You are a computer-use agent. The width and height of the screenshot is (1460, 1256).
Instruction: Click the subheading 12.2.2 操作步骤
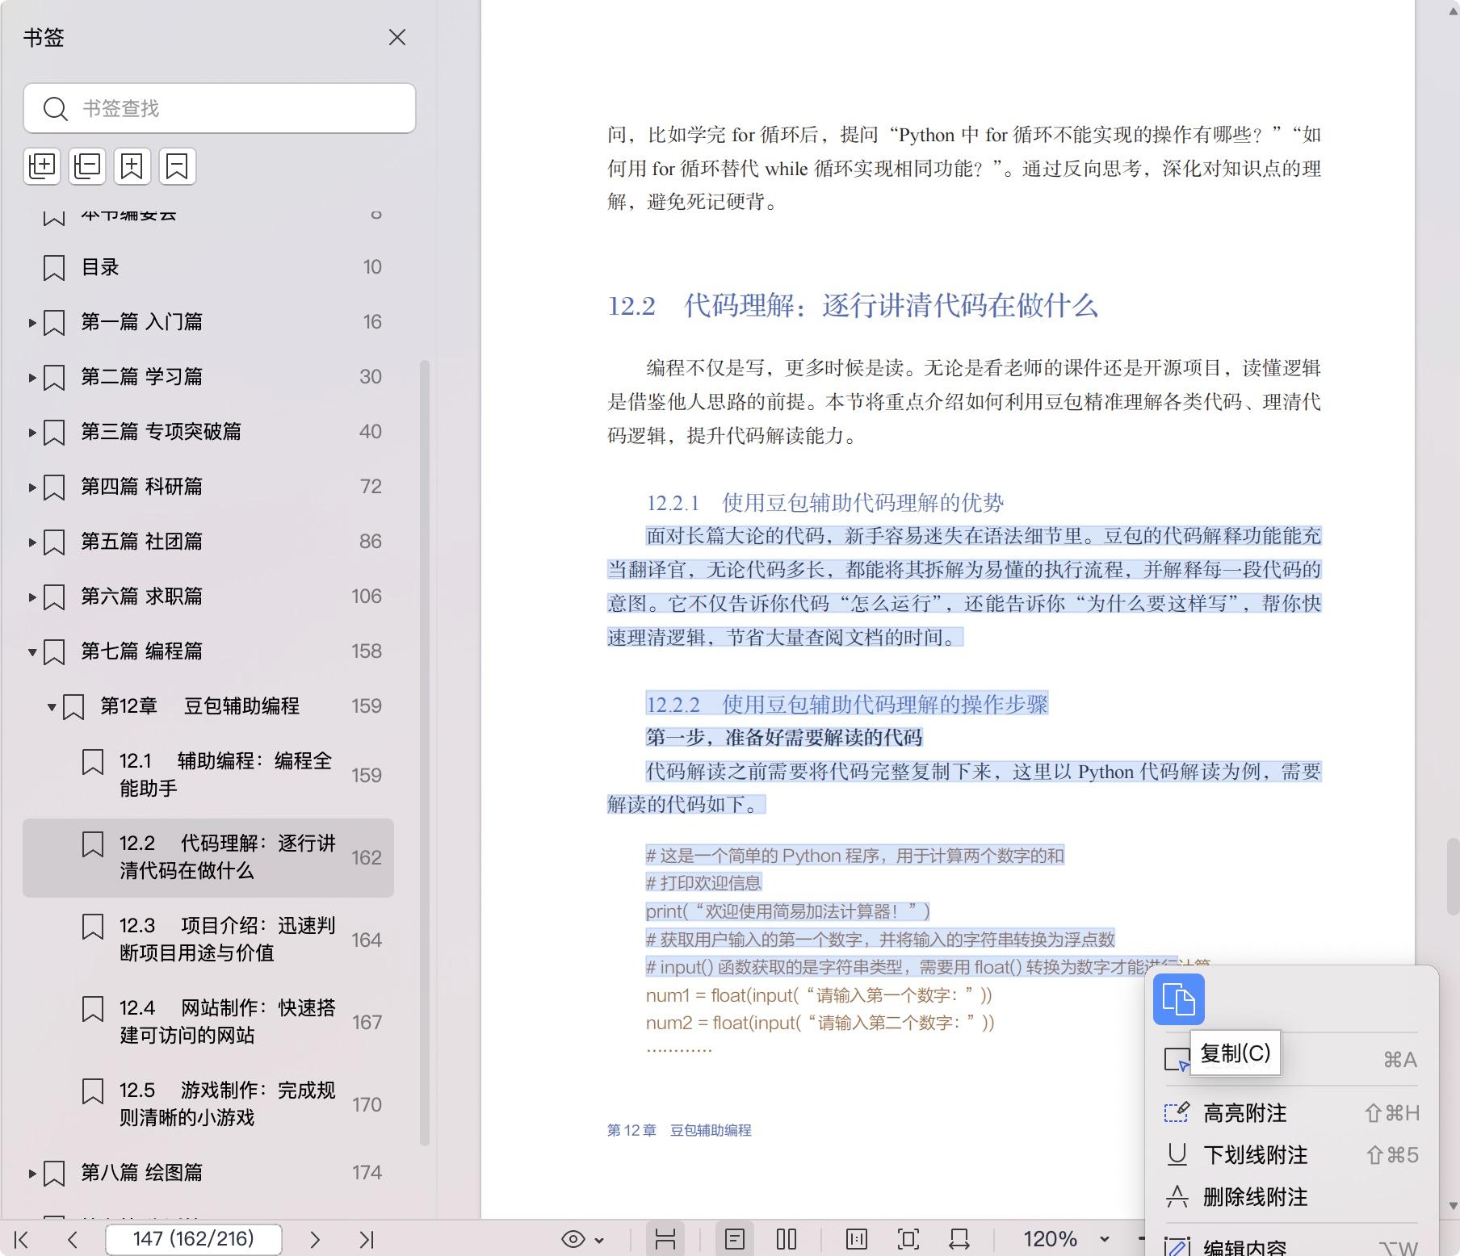[846, 704]
